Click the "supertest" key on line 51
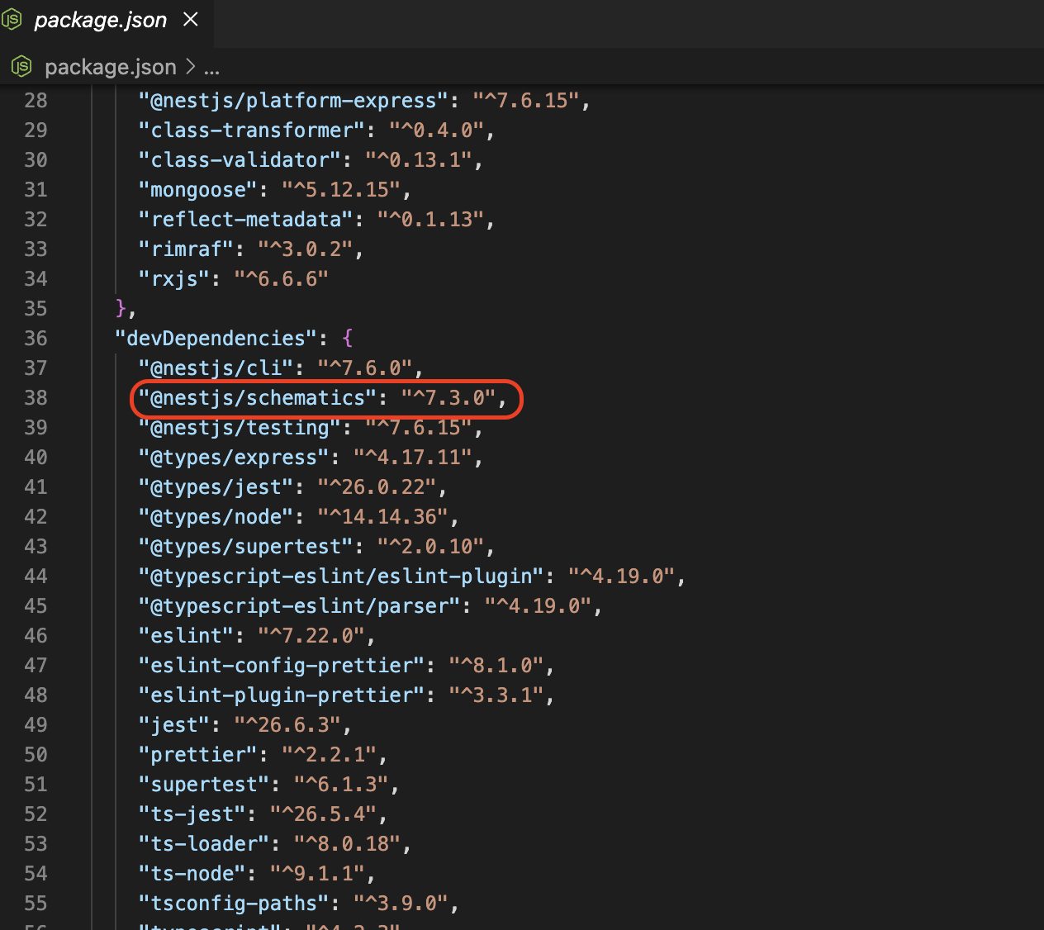 [204, 784]
